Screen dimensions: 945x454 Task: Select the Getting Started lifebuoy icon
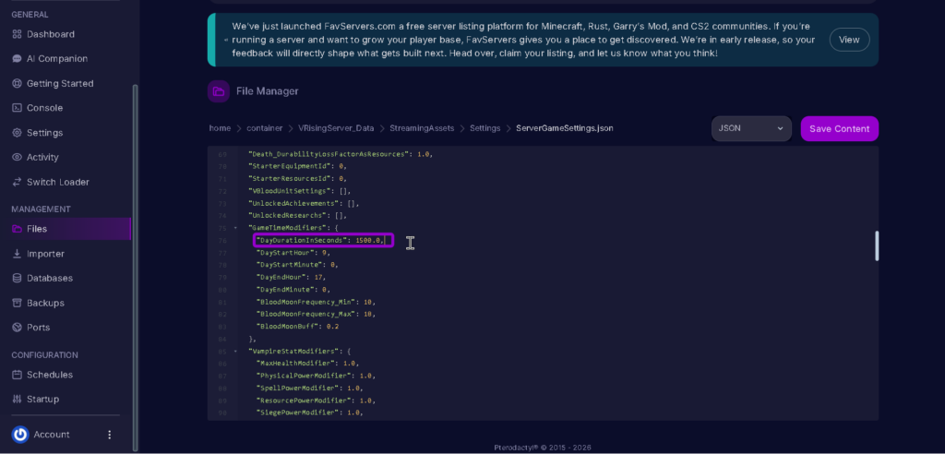[x=17, y=84]
